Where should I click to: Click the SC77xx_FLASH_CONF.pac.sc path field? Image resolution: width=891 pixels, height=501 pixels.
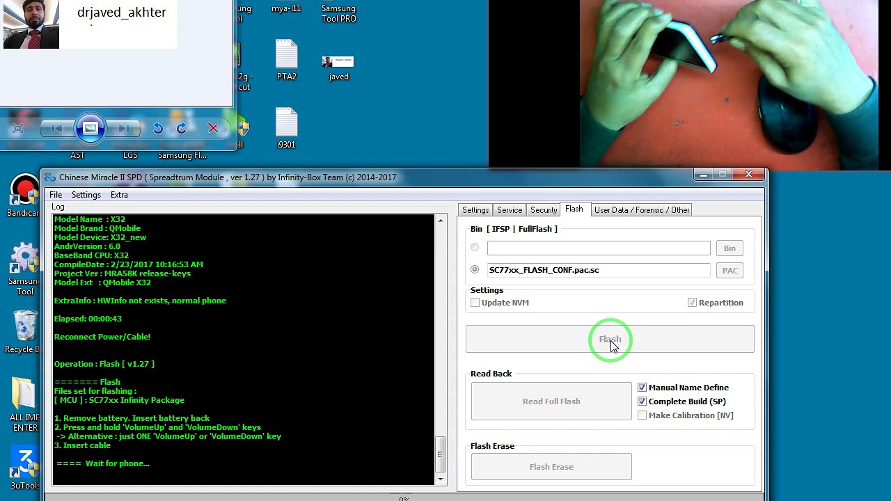[x=599, y=270]
